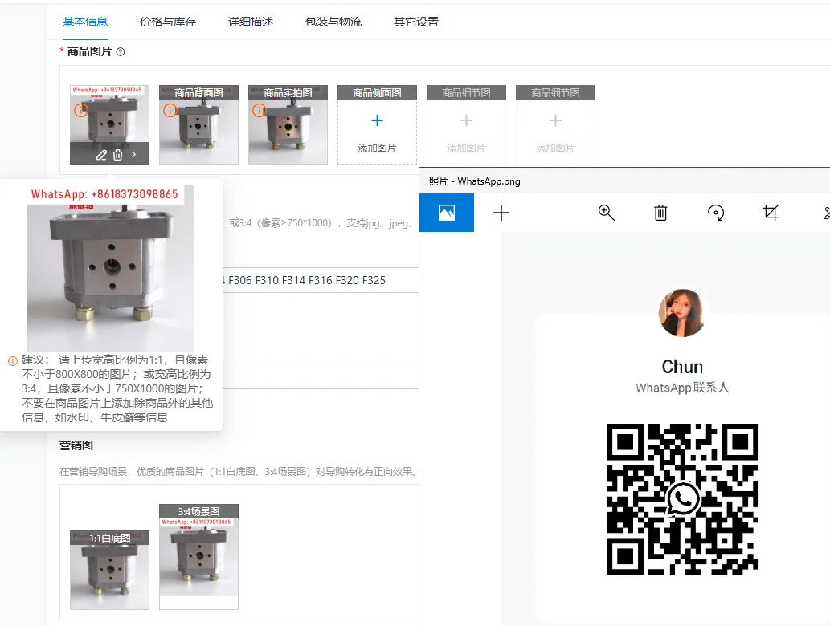The width and height of the screenshot is (830, 626).
Task: Select the 基本信息 tab
Action: pyautogui.click(x=85, y=22)
